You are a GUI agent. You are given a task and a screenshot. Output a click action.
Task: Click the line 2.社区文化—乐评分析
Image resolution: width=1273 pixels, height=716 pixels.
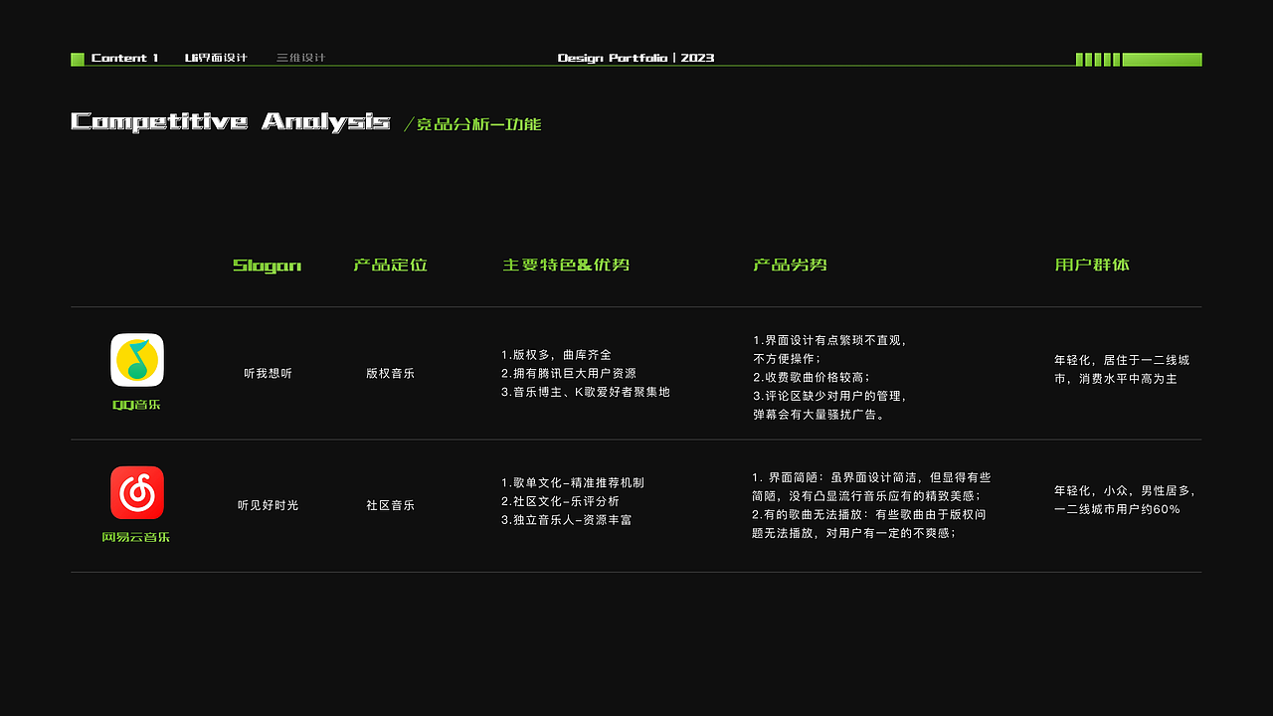point(560,502)
